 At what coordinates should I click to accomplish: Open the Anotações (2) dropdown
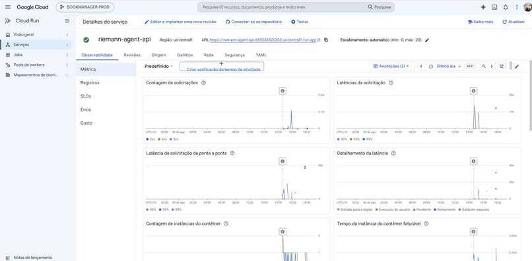(392, 67)
